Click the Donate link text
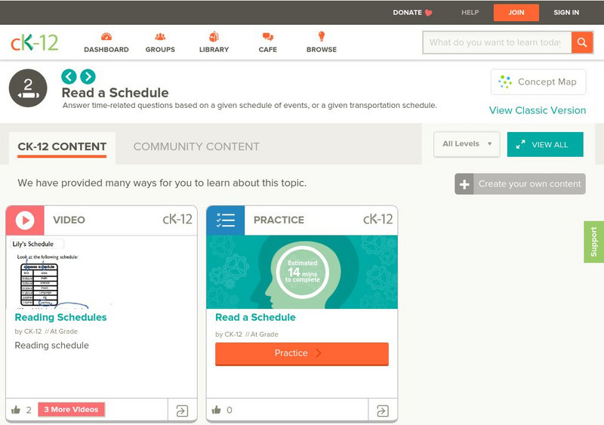604x425 pixels. [407, 13]
